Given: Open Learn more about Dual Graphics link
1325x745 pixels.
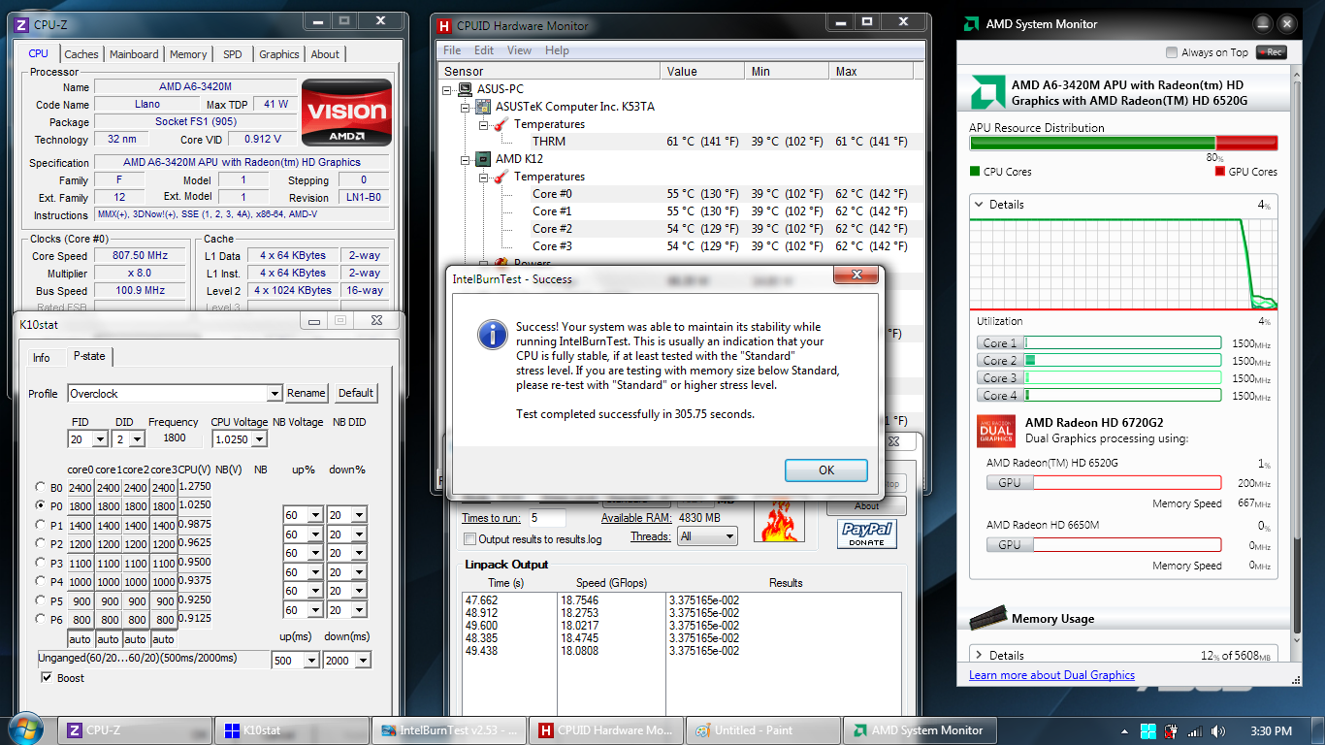Looking at the screenshot, I should (x=1051, y=675).
